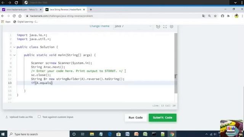The width and height of the screenshot is (244, 137).
Task: Go back in Chrome navigation
Action: tap(3, 16)
